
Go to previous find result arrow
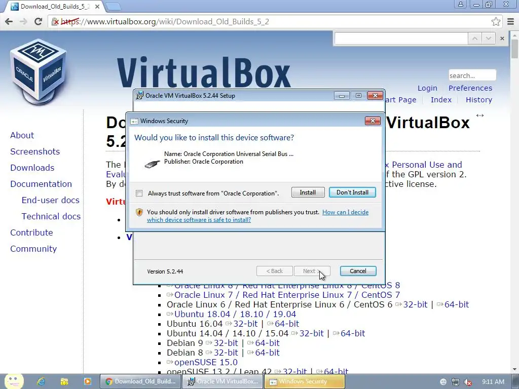pyautogui.click(x=474, y=38)
